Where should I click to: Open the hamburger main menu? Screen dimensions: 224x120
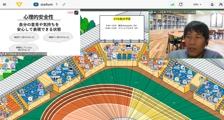point(4,4)
